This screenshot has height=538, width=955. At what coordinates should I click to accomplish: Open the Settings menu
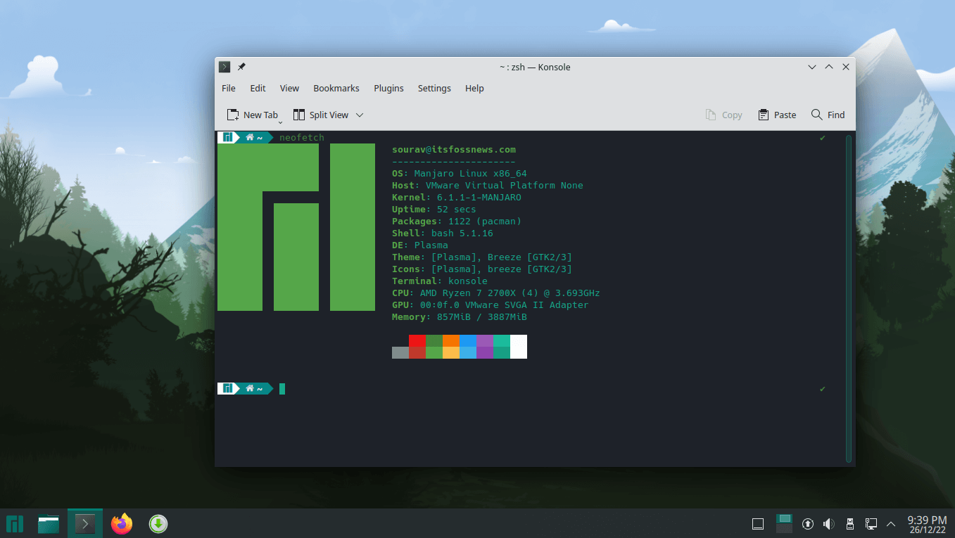point(434,88)
